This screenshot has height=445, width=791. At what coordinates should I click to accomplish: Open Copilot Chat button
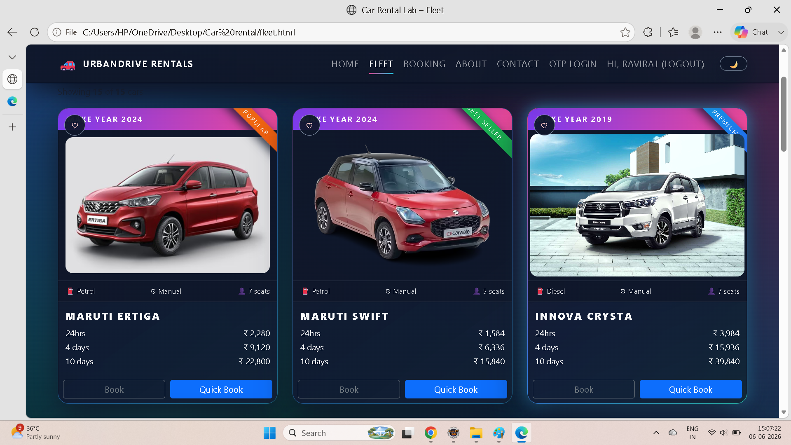751,32
